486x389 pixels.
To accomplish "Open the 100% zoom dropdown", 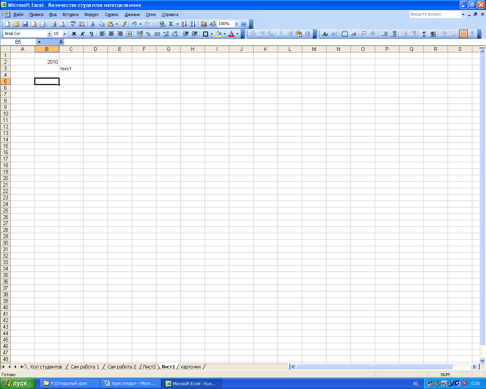I will point(237,24).
